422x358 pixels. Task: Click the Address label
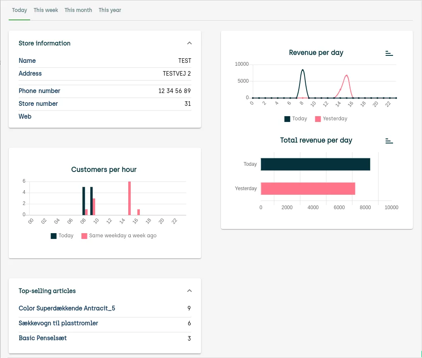coord(30,74)
